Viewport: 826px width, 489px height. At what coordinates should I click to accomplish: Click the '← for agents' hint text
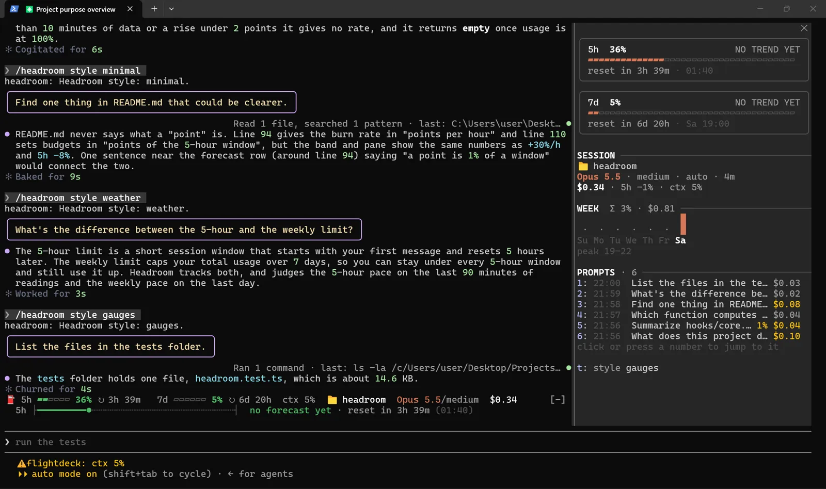click(260, 474)
